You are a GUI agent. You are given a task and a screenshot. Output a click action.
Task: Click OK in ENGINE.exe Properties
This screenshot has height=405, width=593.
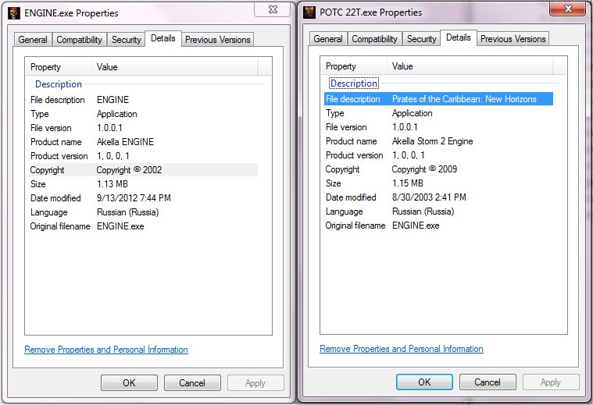click(130, 382)
